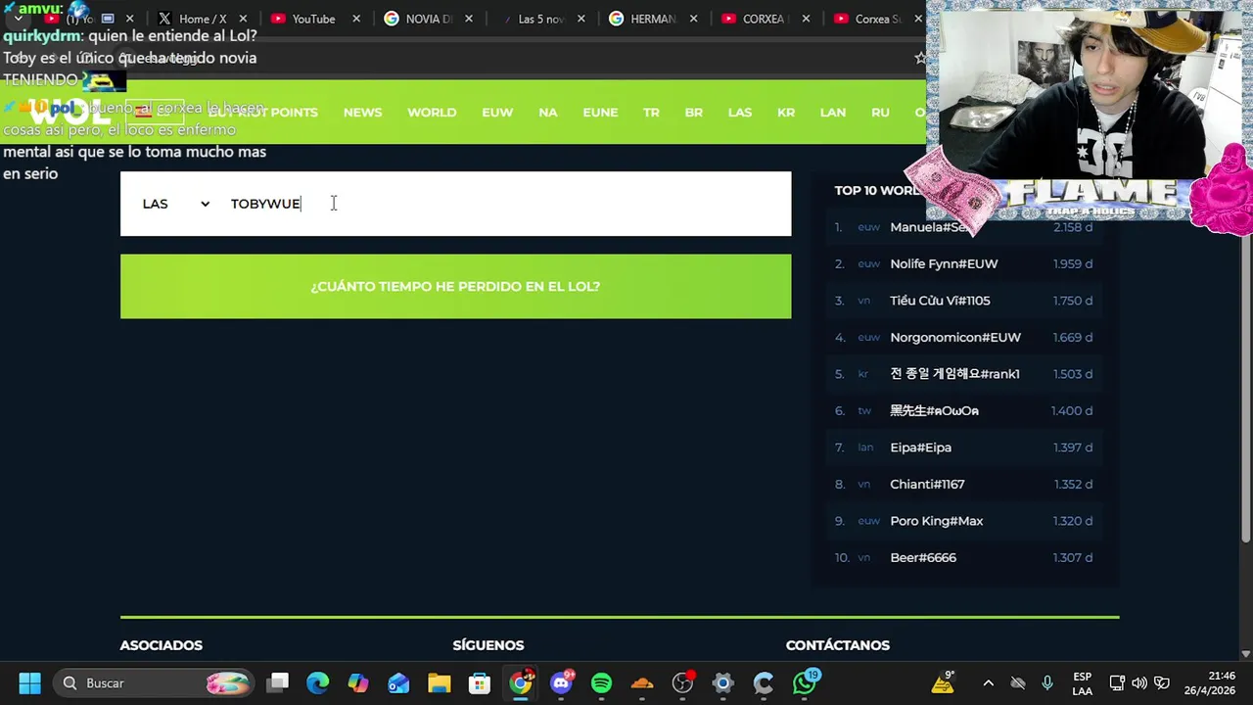Open the WORLD ranking menu item
Viewport: 1253px width, 705px height.
(x=432, y=113)
